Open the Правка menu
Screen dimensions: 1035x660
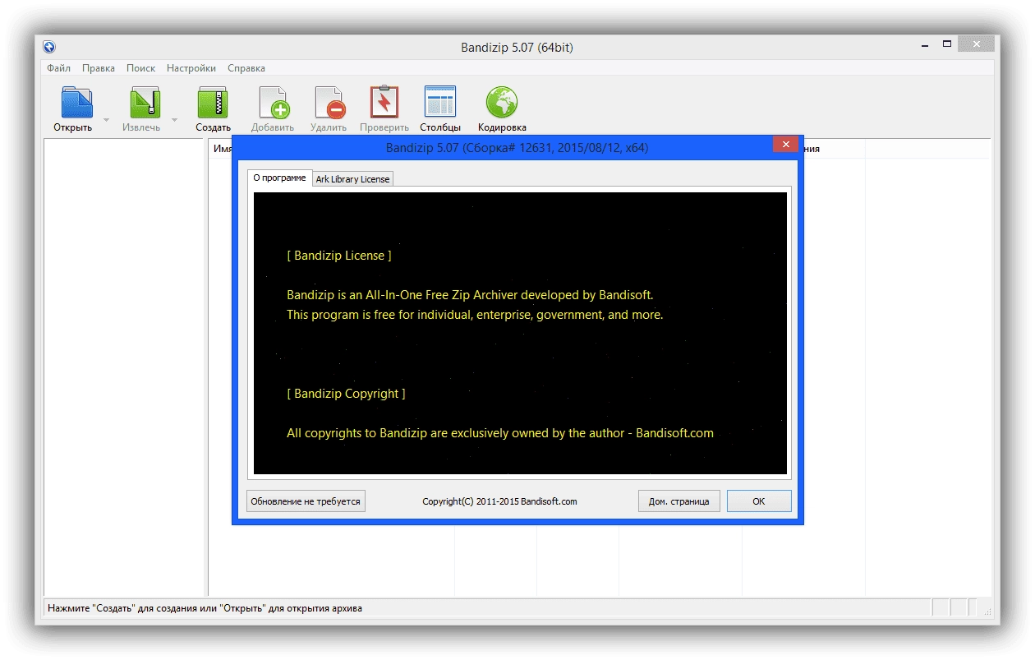pos(99,68)
